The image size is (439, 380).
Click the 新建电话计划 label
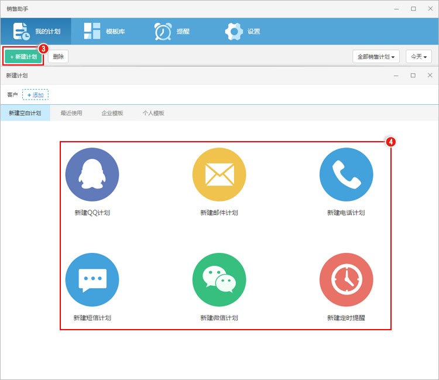click(x=347, y=213)
